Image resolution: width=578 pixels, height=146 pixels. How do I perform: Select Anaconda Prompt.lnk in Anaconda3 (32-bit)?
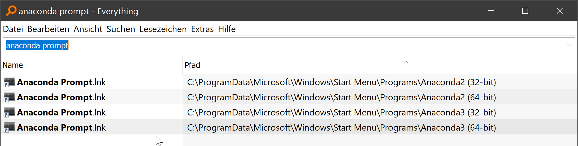61,112
